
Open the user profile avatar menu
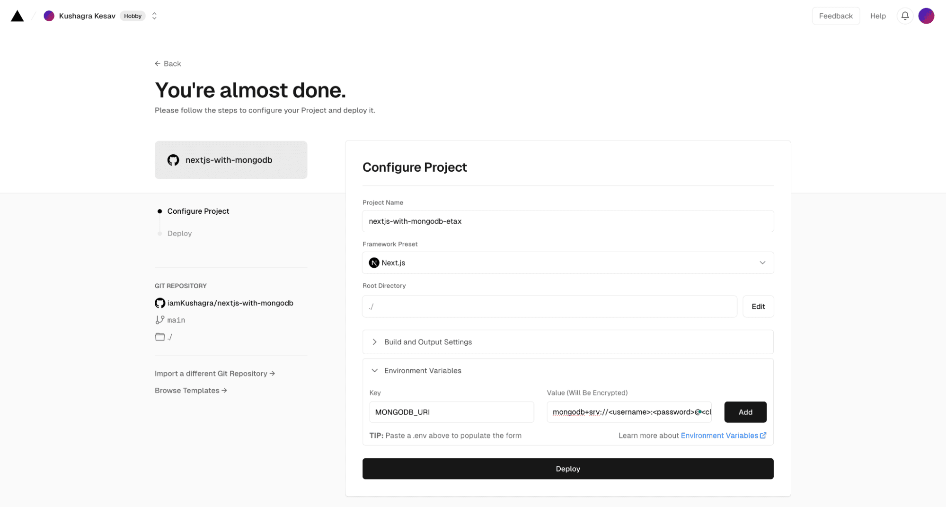[x=926, y=16]
